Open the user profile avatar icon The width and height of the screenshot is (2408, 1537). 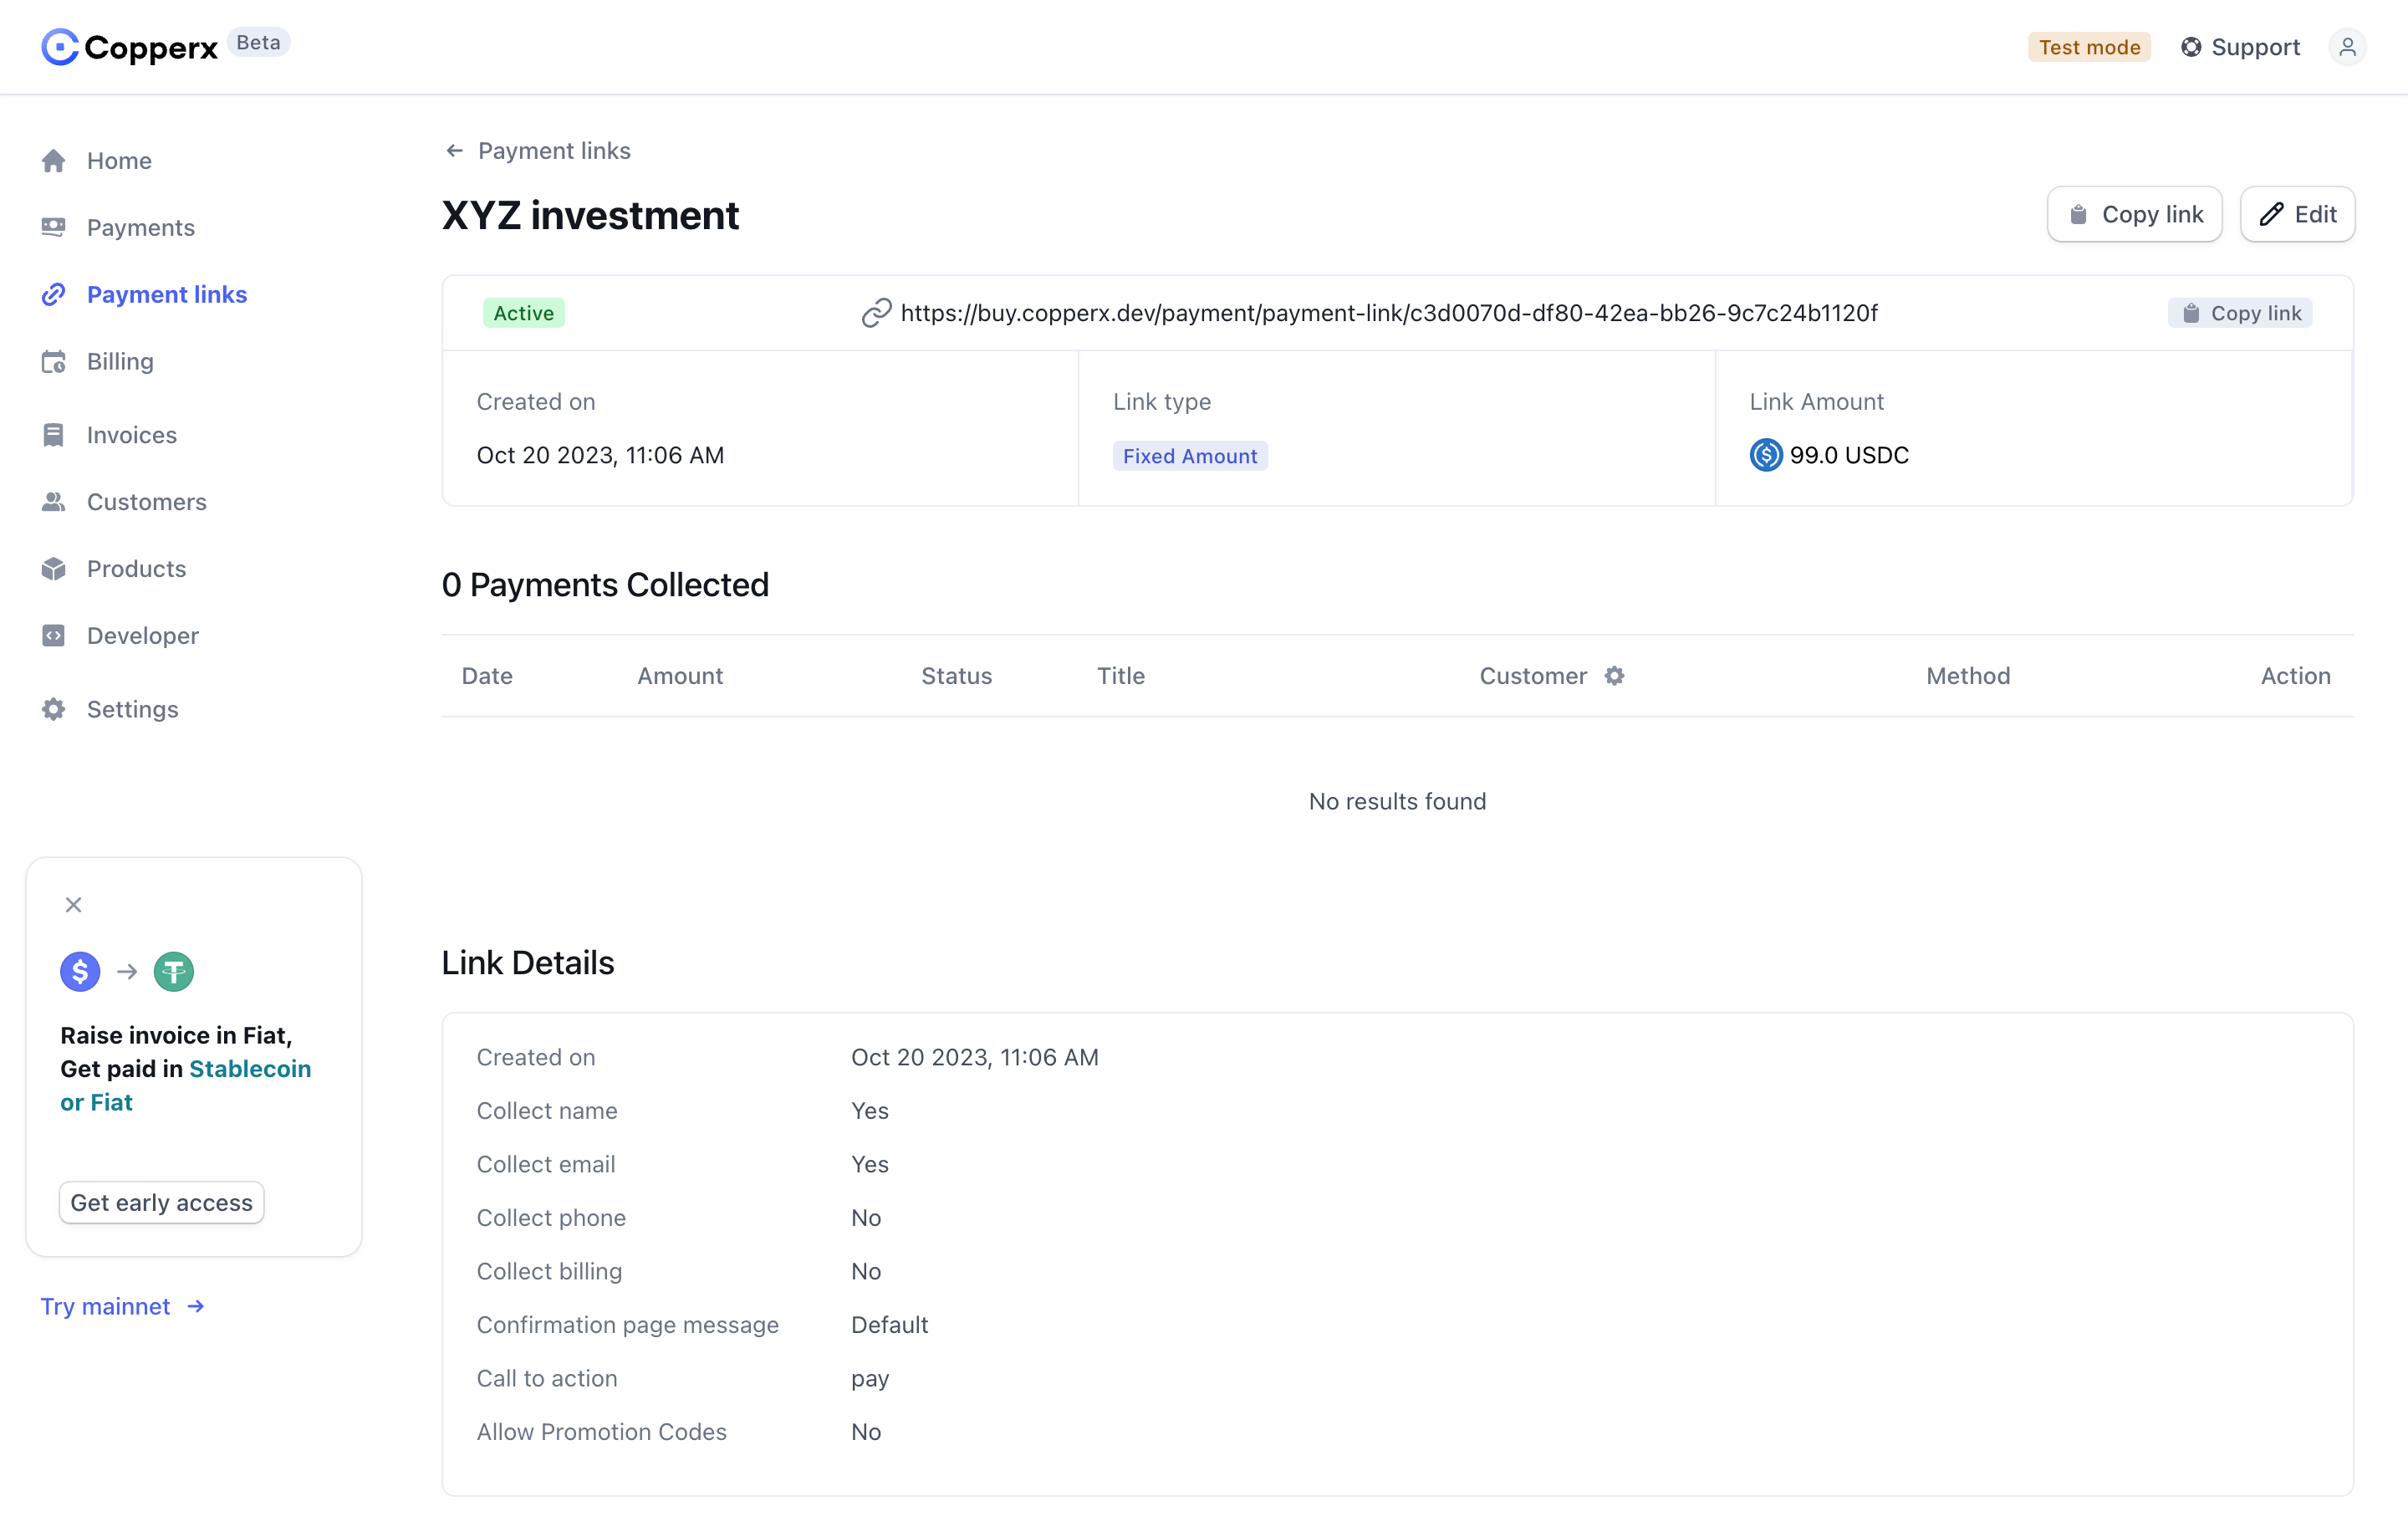pyautogui.click(x=2347, y=47)
